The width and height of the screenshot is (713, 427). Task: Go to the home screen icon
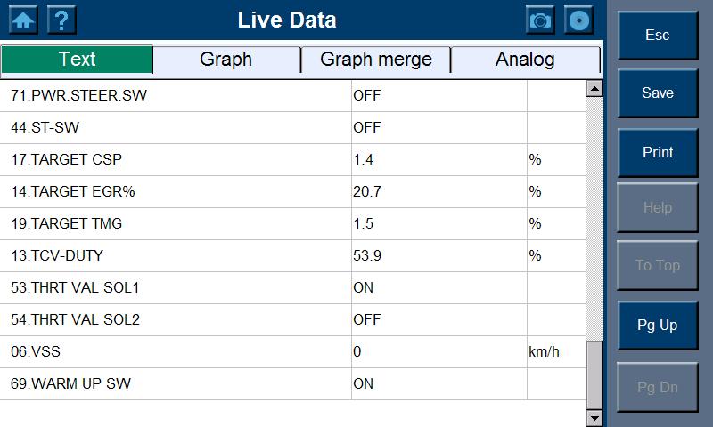click(22, 20)
